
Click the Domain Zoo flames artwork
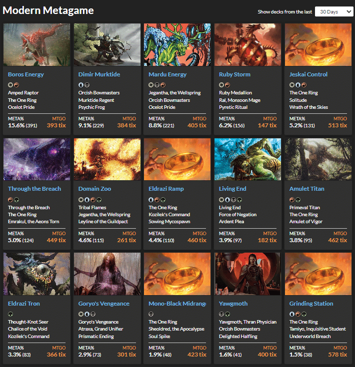tap(107, 159)
